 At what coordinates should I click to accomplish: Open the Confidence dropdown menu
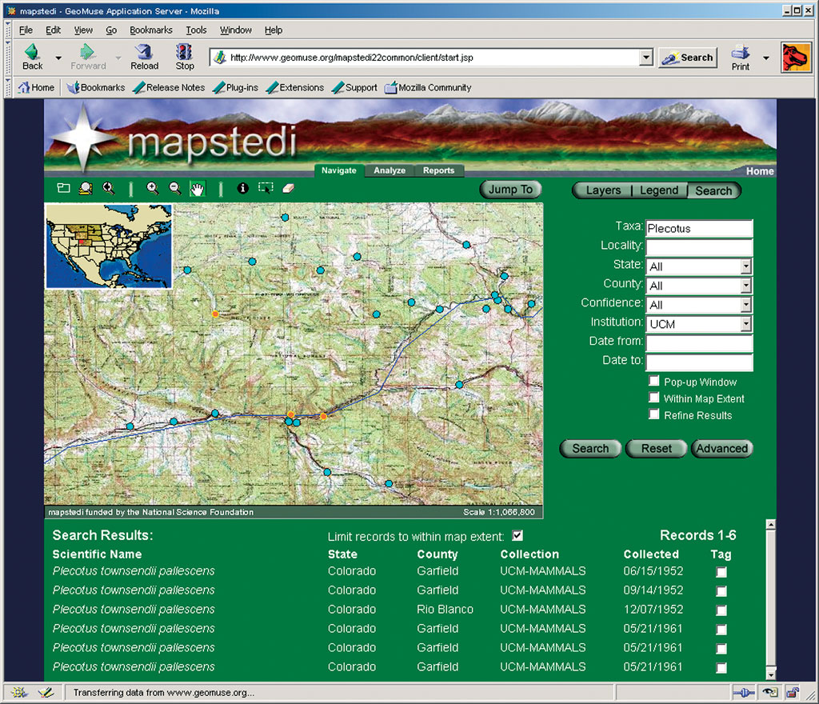click(745, 305)
